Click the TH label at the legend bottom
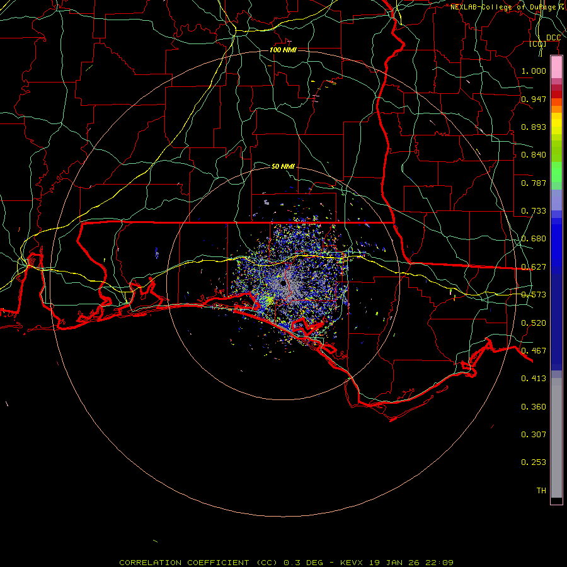The image size is (567, 567). coord(541,491)
